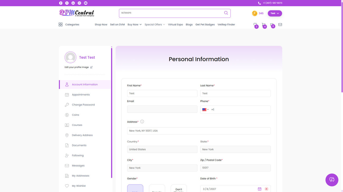Open the LinkedIn social link

tap(73, 3)
